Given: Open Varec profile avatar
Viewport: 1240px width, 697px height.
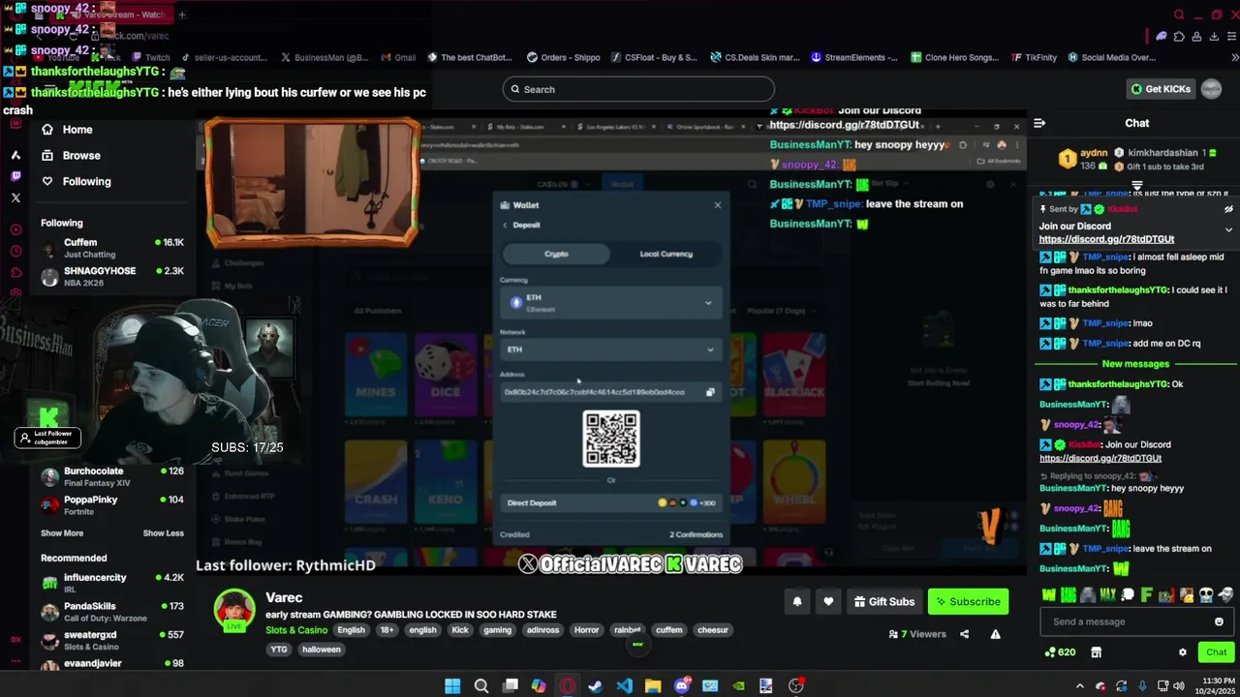Looking at the screenshot, I should coord(234,610).
